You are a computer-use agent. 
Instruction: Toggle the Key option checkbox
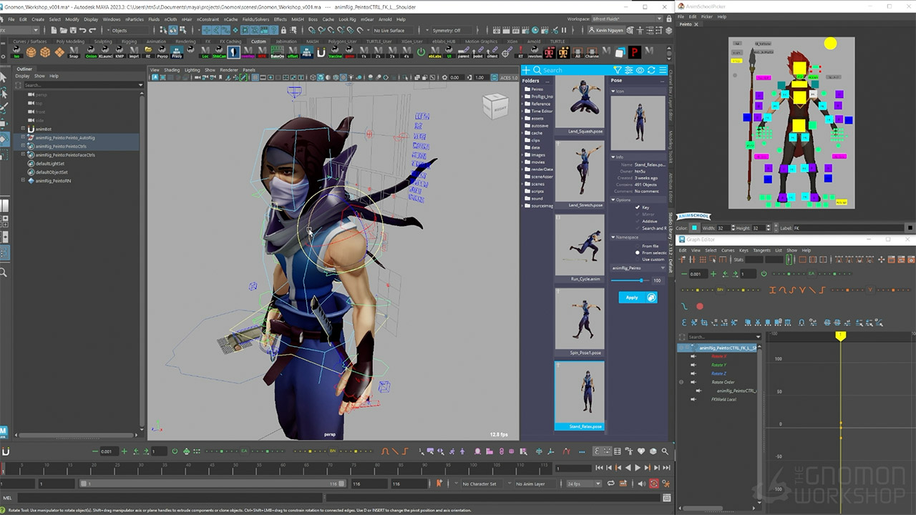click(x=638, y=207)
